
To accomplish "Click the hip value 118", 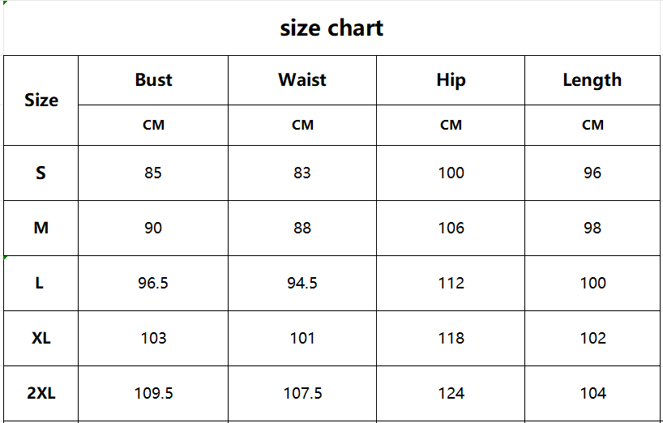I will (x=451, y=338).
